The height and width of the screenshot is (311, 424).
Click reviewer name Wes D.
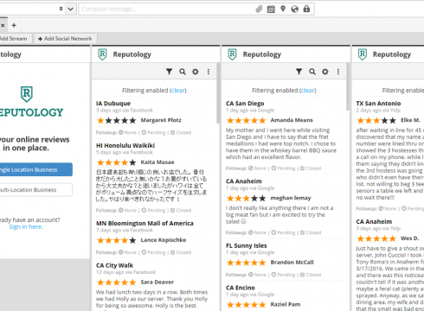pyautogui.click(x=409, y=238)
